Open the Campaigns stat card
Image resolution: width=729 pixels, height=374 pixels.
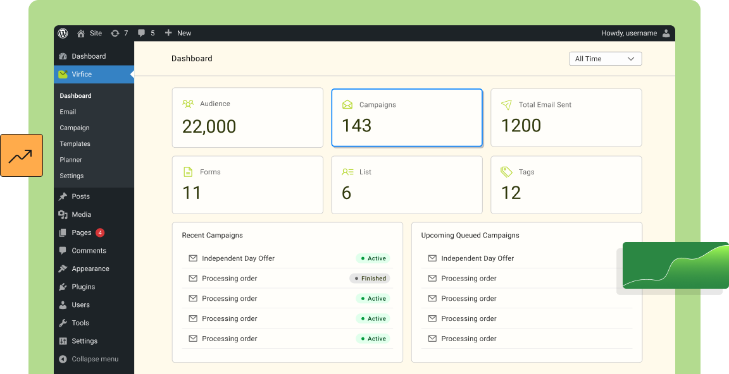pos(406,118)
